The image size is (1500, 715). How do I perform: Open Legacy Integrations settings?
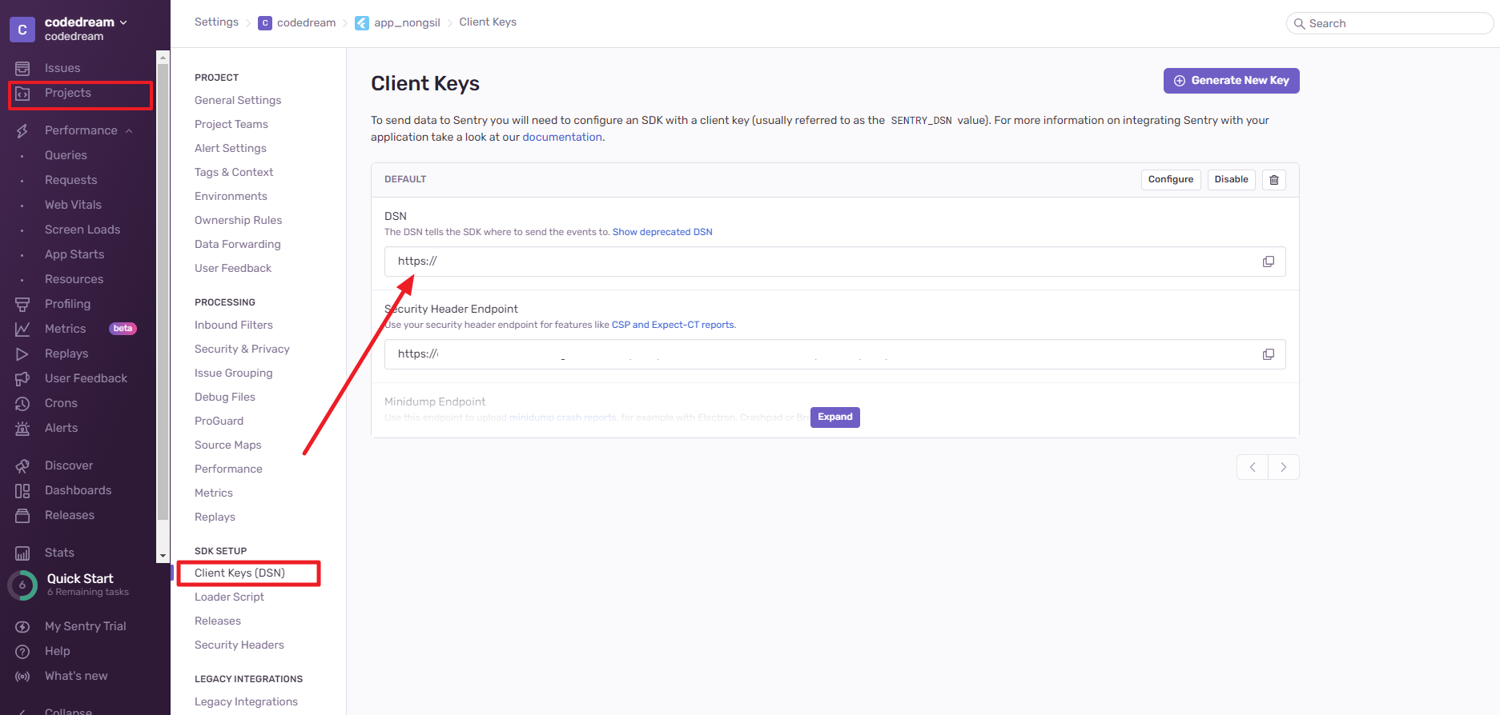246,701
